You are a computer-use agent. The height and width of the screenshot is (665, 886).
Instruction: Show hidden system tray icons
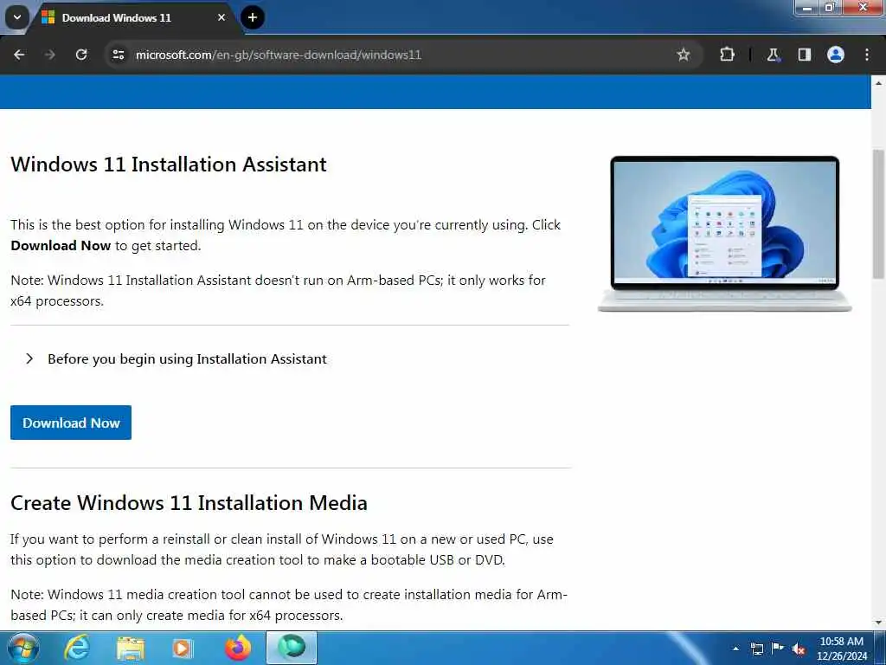pyautogui.click(x=735, y=649)
